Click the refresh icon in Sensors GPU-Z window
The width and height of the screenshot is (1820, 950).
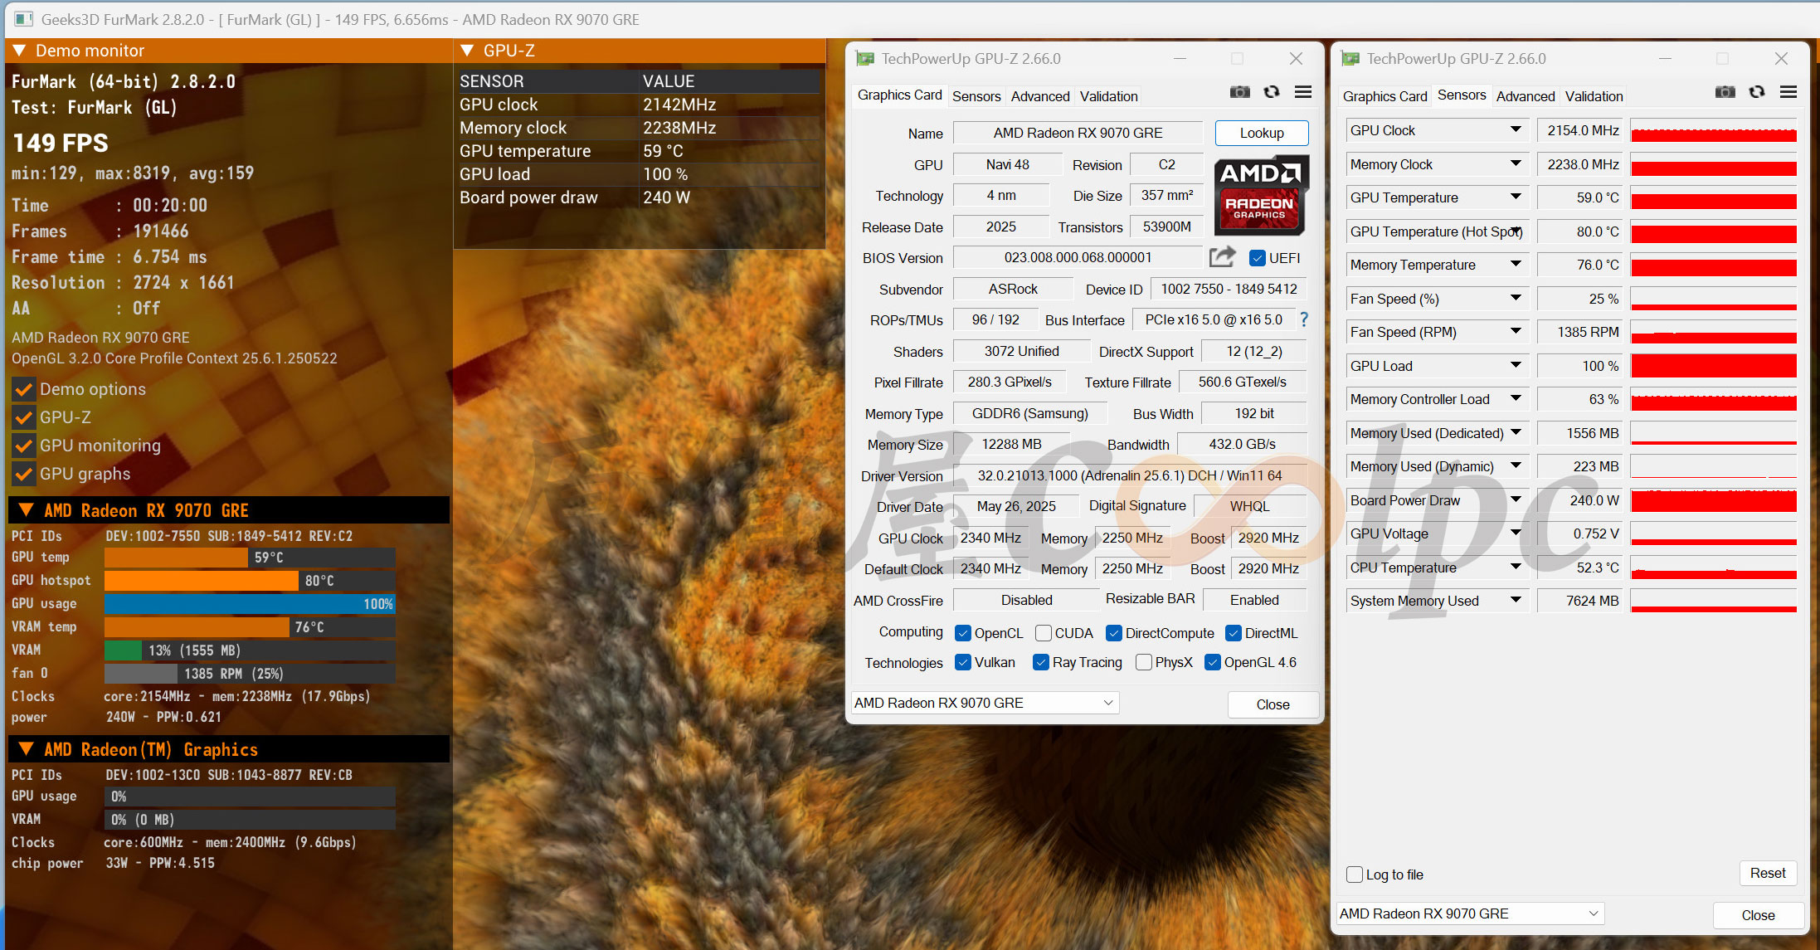click(x=1757, y=92)
